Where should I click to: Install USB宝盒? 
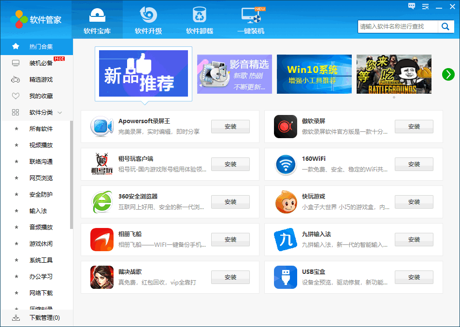point(414,277)
